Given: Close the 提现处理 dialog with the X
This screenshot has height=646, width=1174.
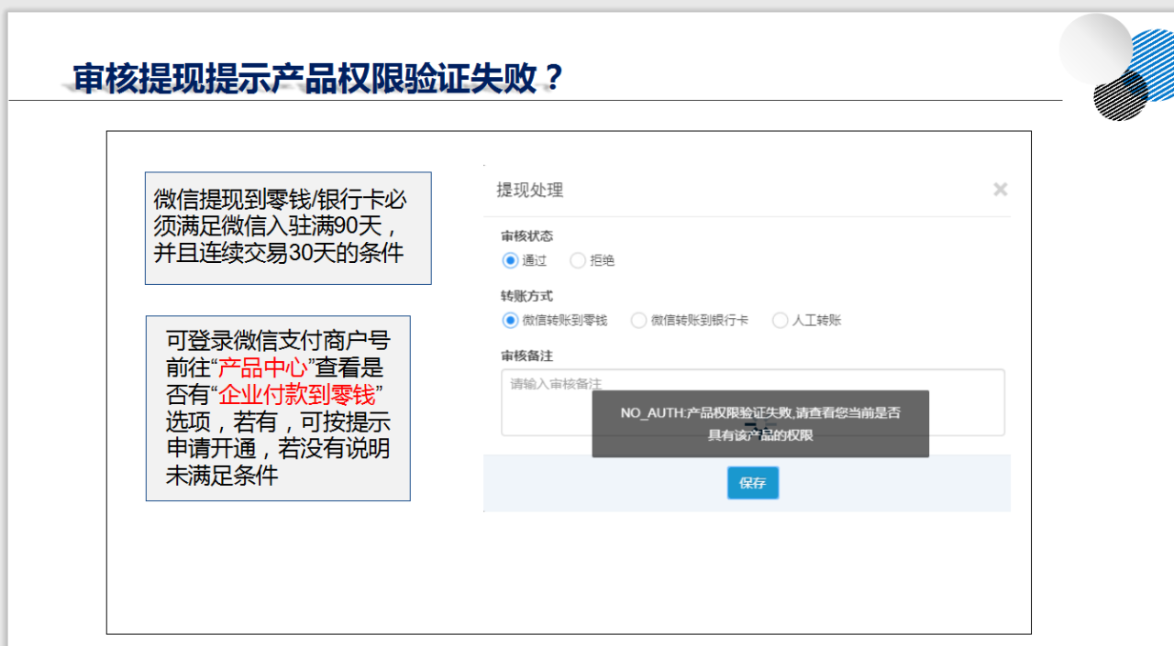Looking at the screenshot, I should point(1000,190).
